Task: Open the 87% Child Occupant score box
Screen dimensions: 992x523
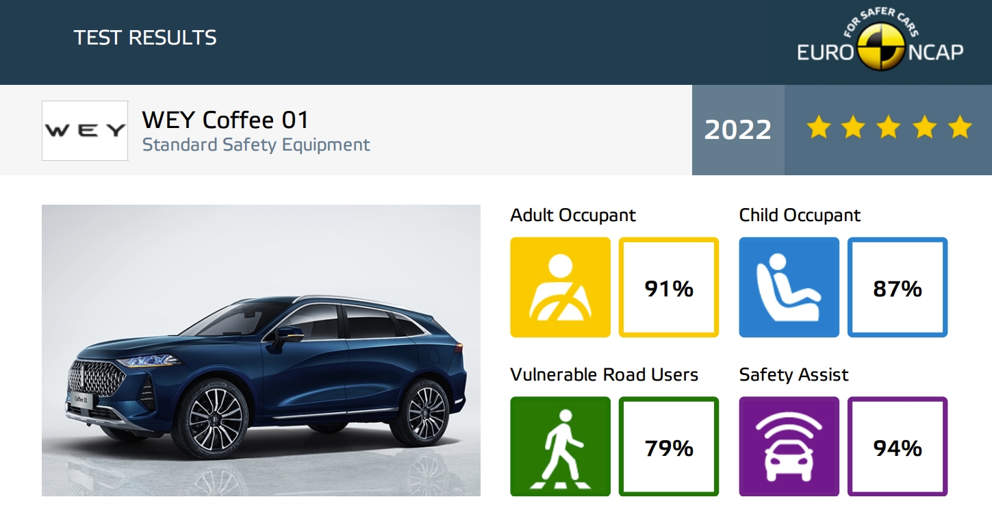Action: click(x=898, y=288)
